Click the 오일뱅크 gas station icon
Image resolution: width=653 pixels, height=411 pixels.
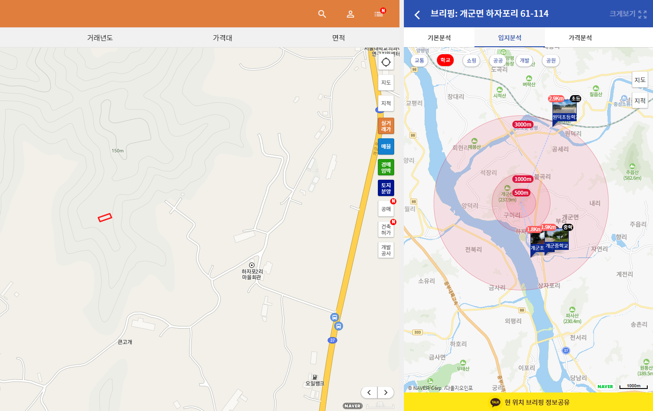315,378
